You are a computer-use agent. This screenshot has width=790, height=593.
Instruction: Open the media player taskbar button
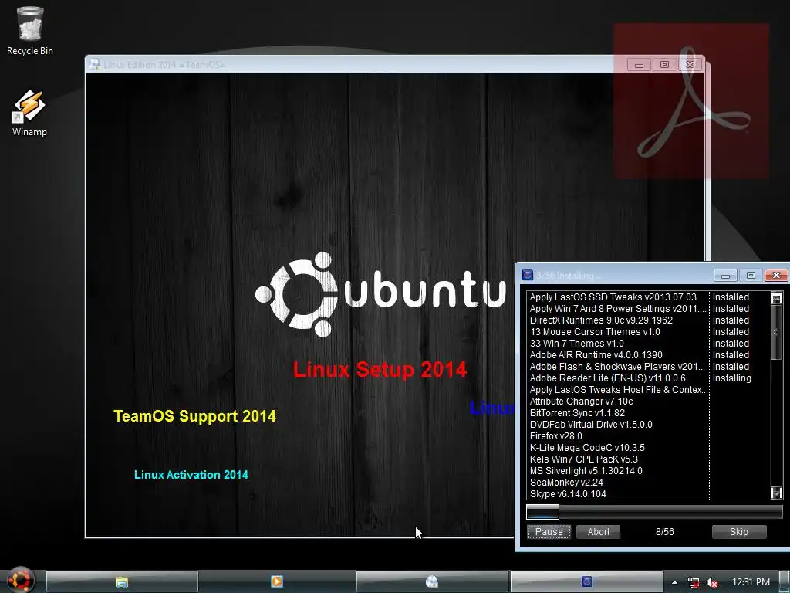[277, 582]
